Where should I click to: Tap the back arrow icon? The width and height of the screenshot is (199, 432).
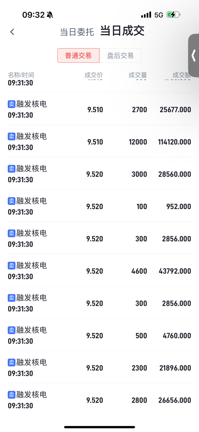(12, 32)
